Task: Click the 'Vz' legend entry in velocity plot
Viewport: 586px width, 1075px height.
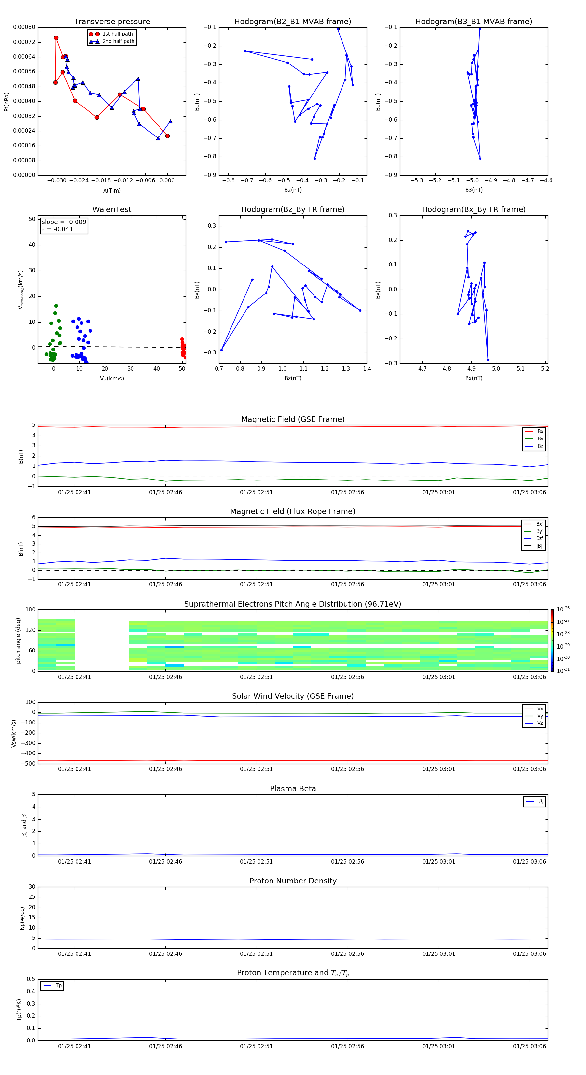Action: tap(534, 723)
